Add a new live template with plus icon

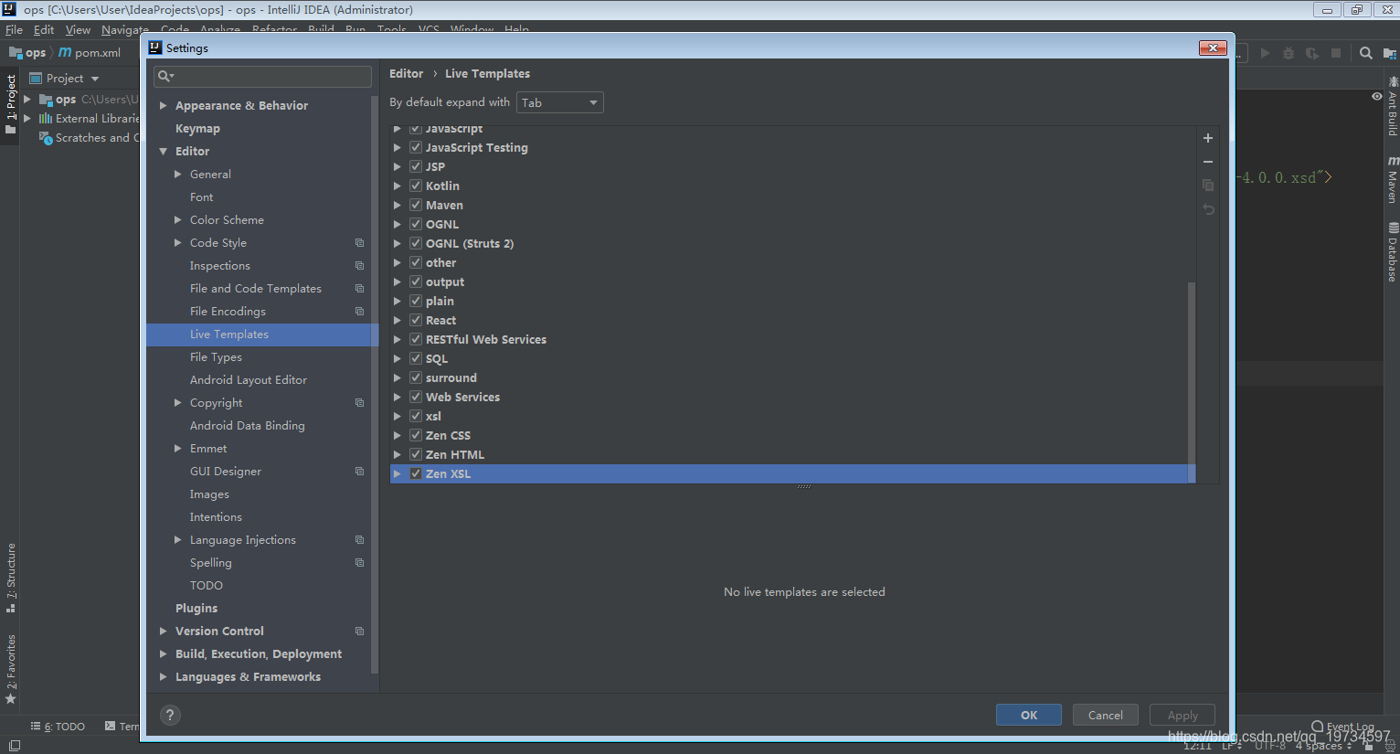1208,138
